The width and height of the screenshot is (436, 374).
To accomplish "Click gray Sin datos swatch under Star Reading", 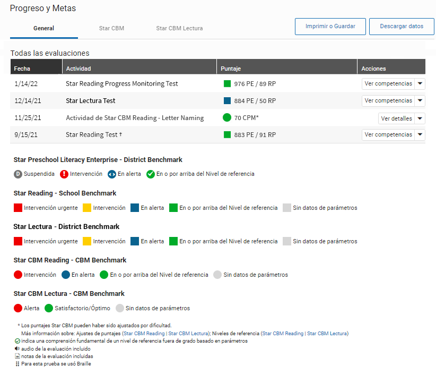I will (287, 208).
